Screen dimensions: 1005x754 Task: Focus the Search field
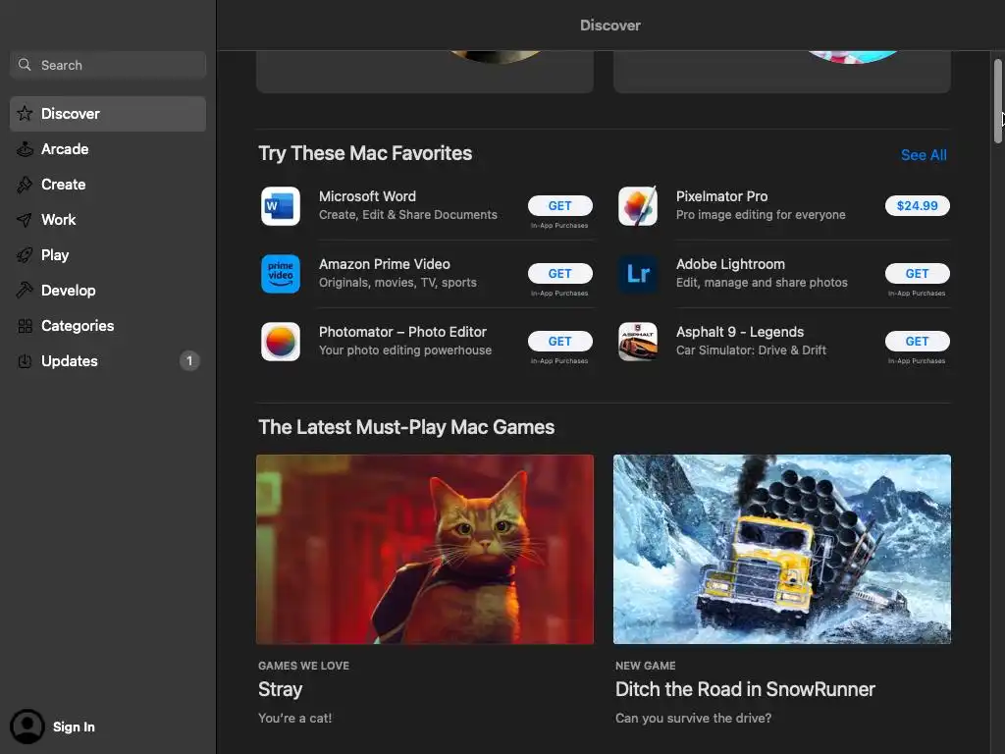(x=108, y=65)
